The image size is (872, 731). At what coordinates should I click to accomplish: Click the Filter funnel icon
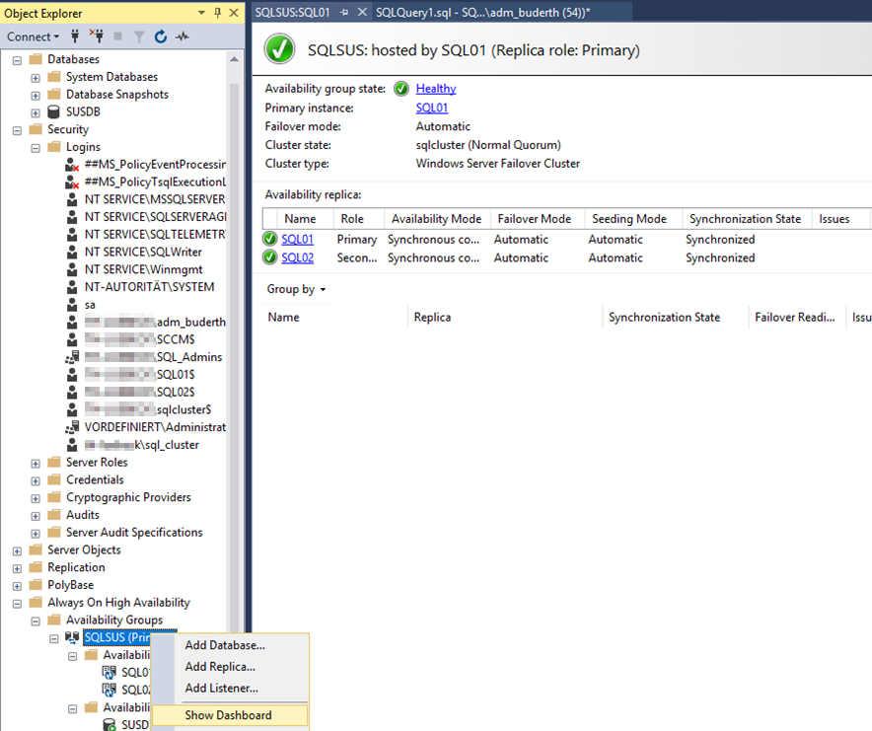coord(139,37)
